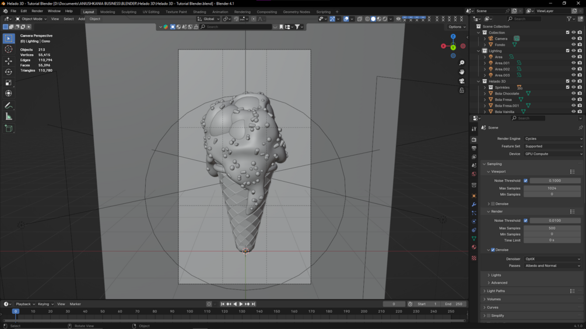Uncheck the Lighting collection checkbox in the outliner
Screen dimensions: 586x329
pyautogui.click(x=567, y=51)
